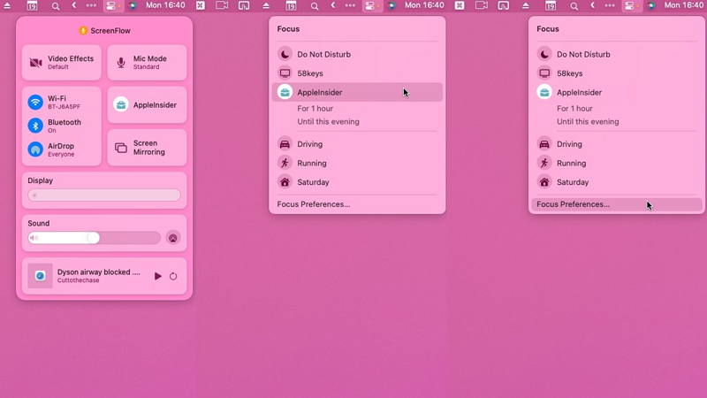Open Spotlight search icon above ScreenFlow panel
Viewport: 707px width, 398px height.
pyautogui.click(x=56, y=6)
